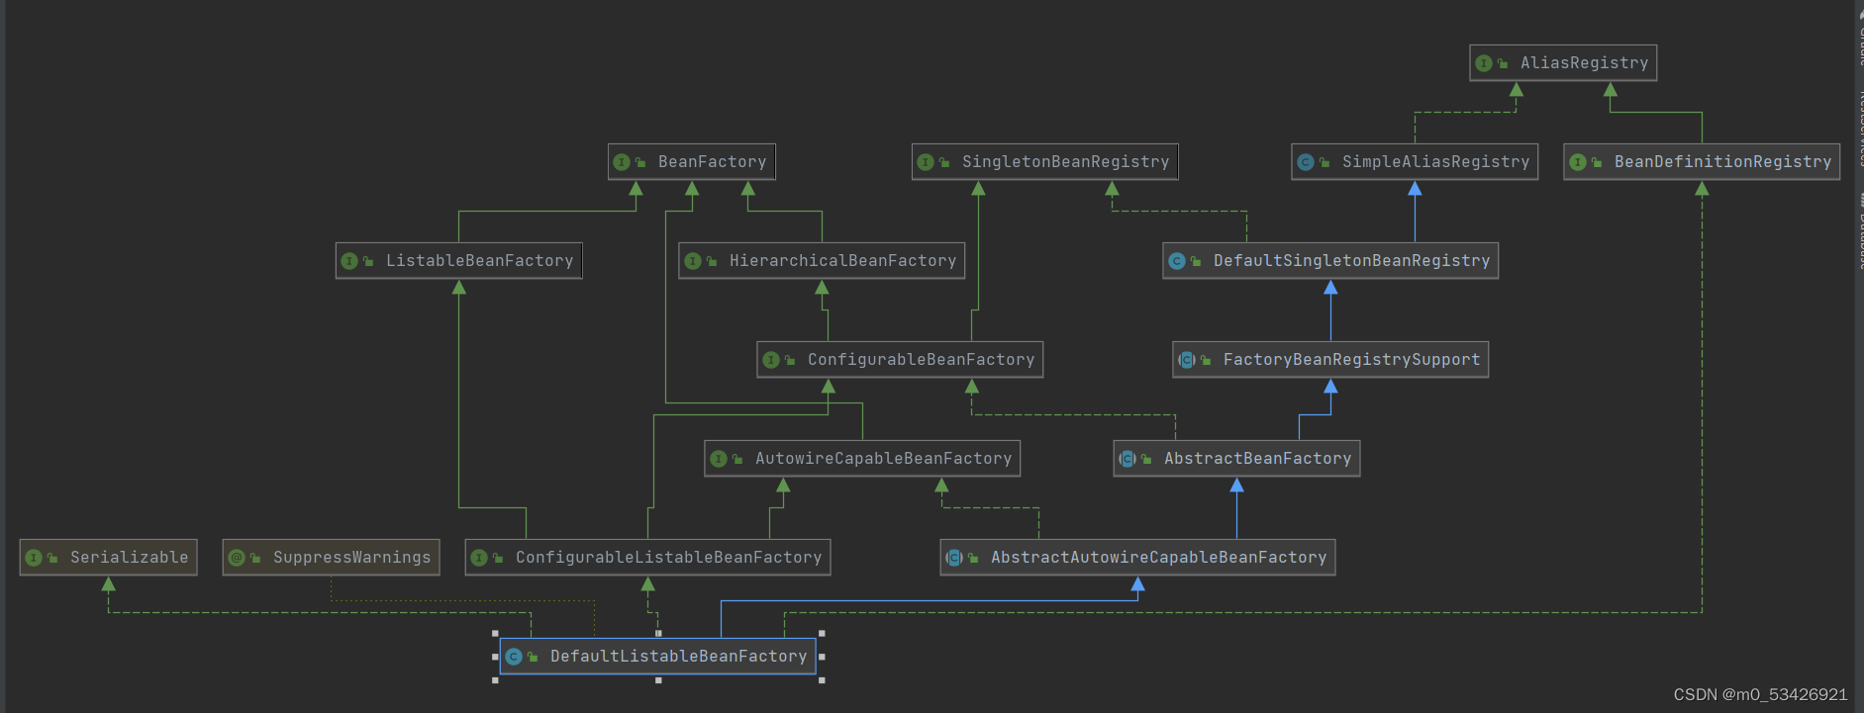Click the HierarchicalBeanFactory interface icon
Screen dimensions: 1864x713
click(693, 261)
